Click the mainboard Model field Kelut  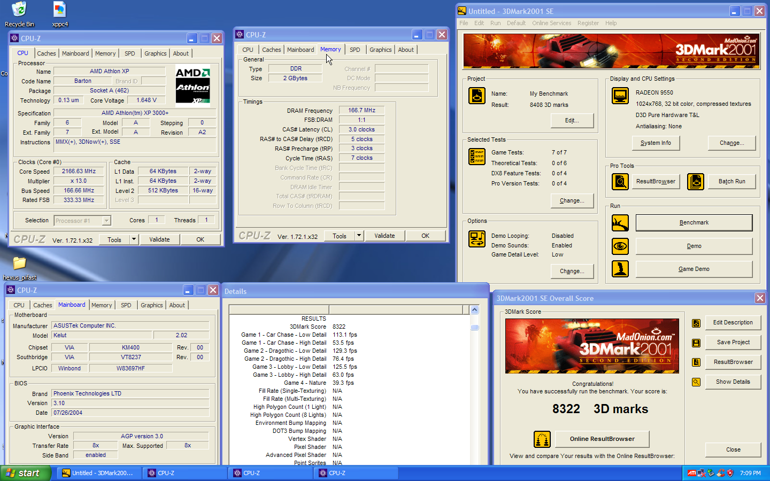(102, 336)
